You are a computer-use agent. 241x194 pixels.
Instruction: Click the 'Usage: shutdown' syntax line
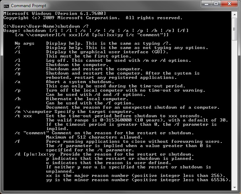pos(96,31)
